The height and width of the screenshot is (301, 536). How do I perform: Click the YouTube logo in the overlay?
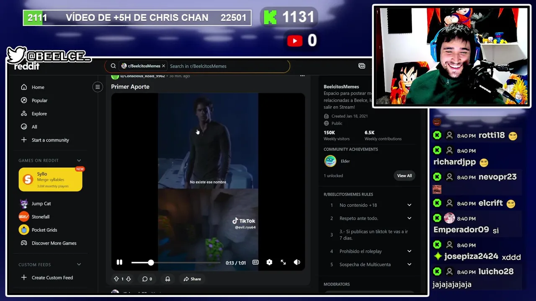[295, 41]
